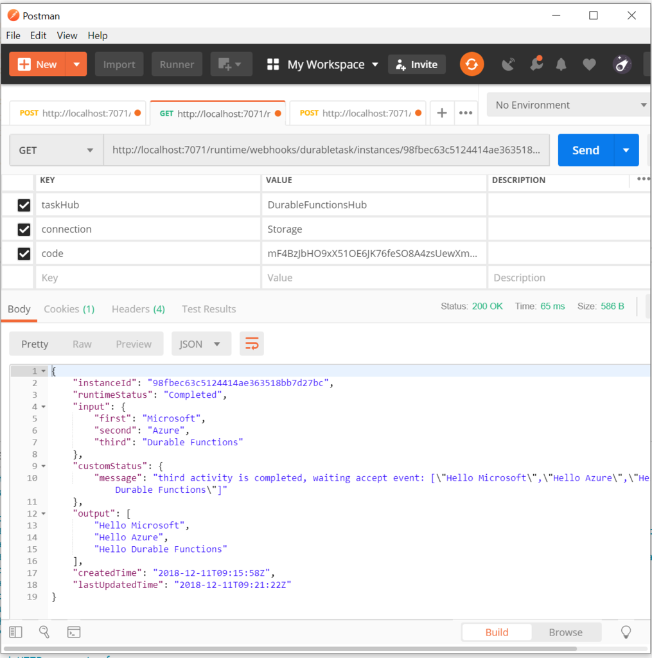Switch to Preview response view
The height and width of the screenshot is (658, 652).
coord(134,344)
